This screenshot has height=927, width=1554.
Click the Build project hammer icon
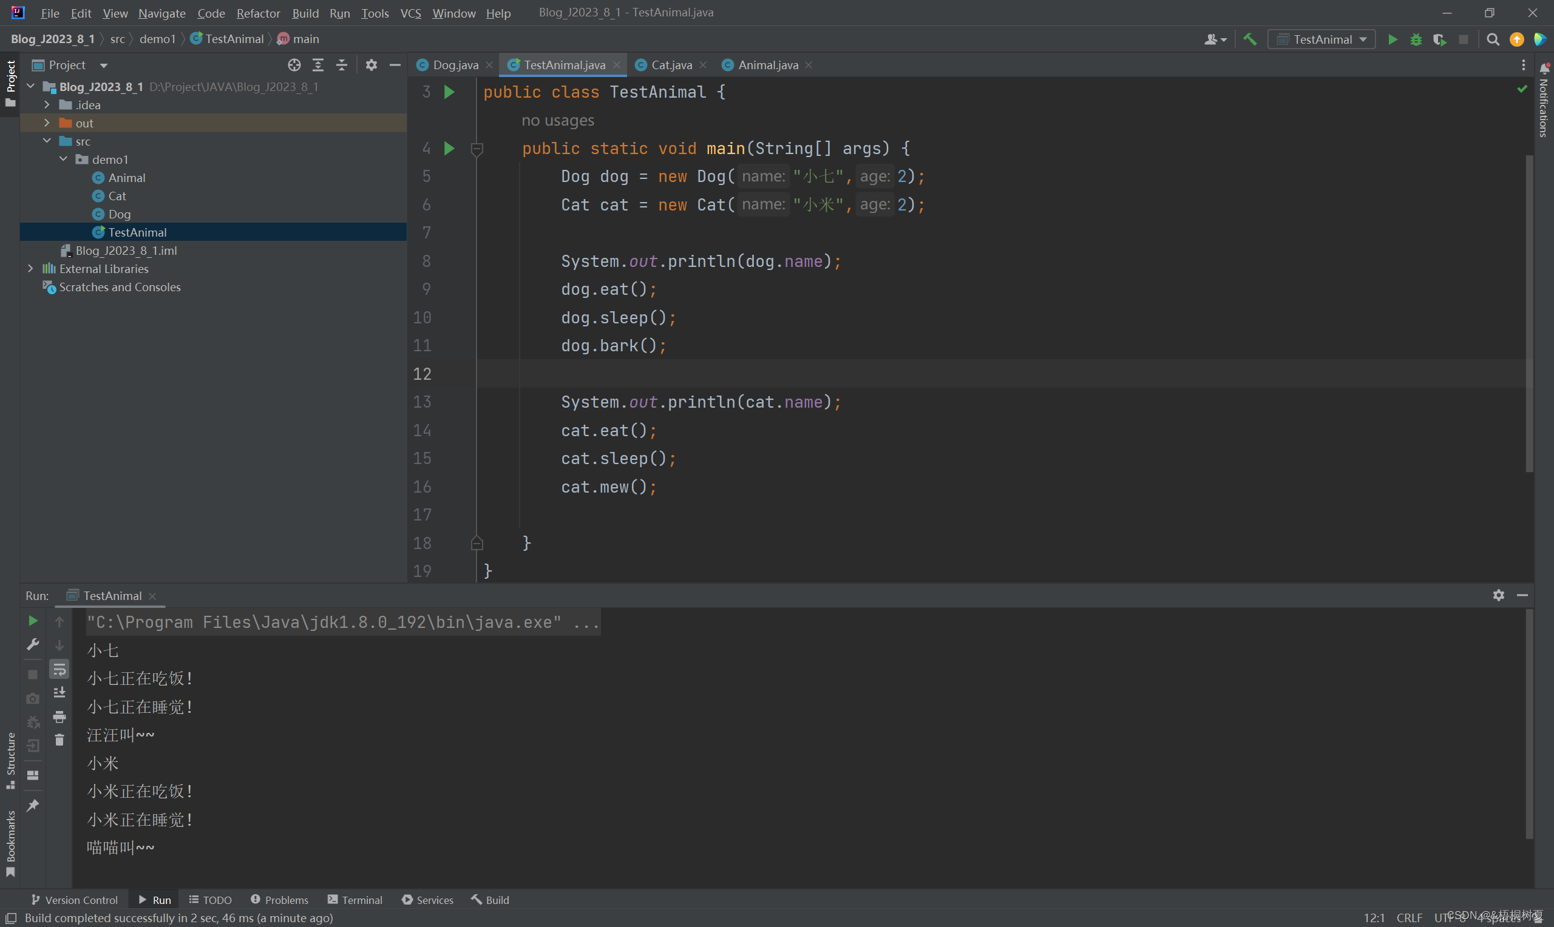1250,39
